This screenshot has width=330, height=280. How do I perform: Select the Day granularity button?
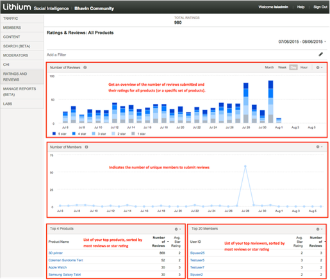click(293, 67)
